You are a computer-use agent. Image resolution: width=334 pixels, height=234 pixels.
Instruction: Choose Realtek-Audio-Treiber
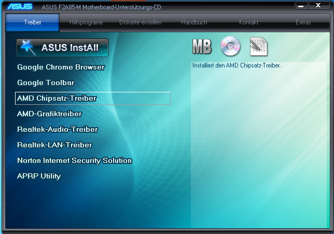[58, 129]
